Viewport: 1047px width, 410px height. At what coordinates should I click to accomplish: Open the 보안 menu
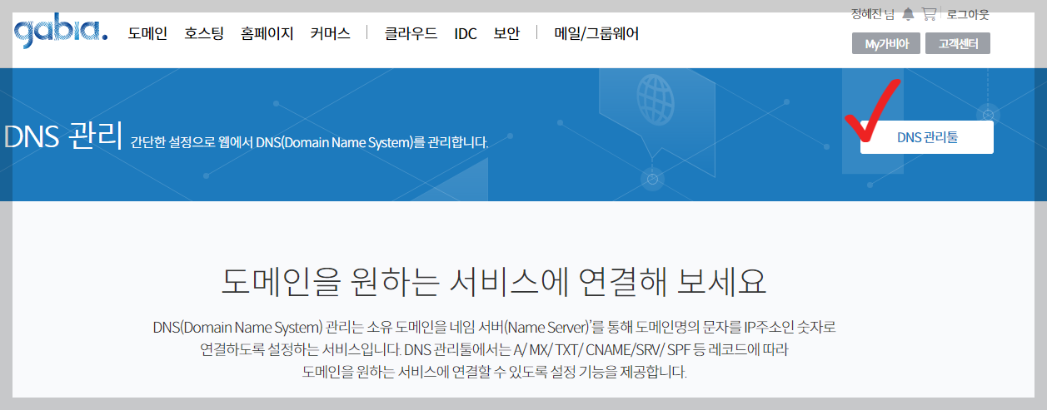point(506,34)
